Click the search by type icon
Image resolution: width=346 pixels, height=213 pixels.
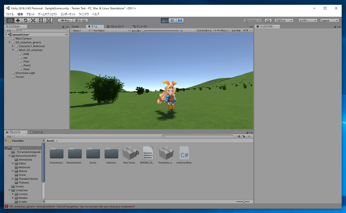[239, 137]
